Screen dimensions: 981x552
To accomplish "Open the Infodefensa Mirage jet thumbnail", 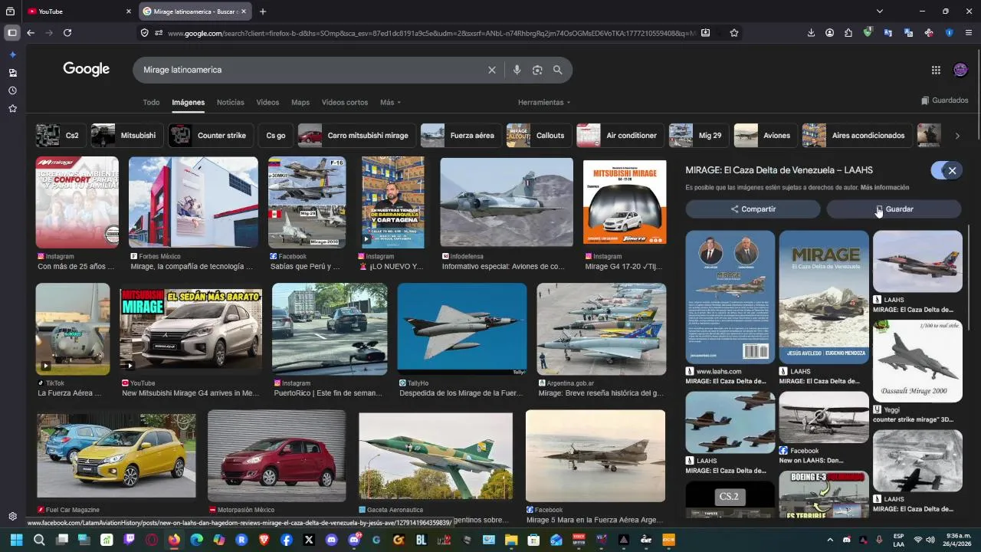I will (x=507, y=202).
